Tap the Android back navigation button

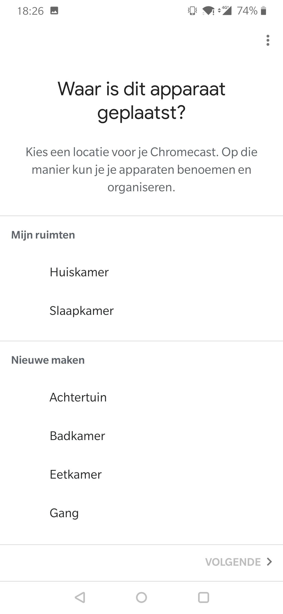click(80, 597)
